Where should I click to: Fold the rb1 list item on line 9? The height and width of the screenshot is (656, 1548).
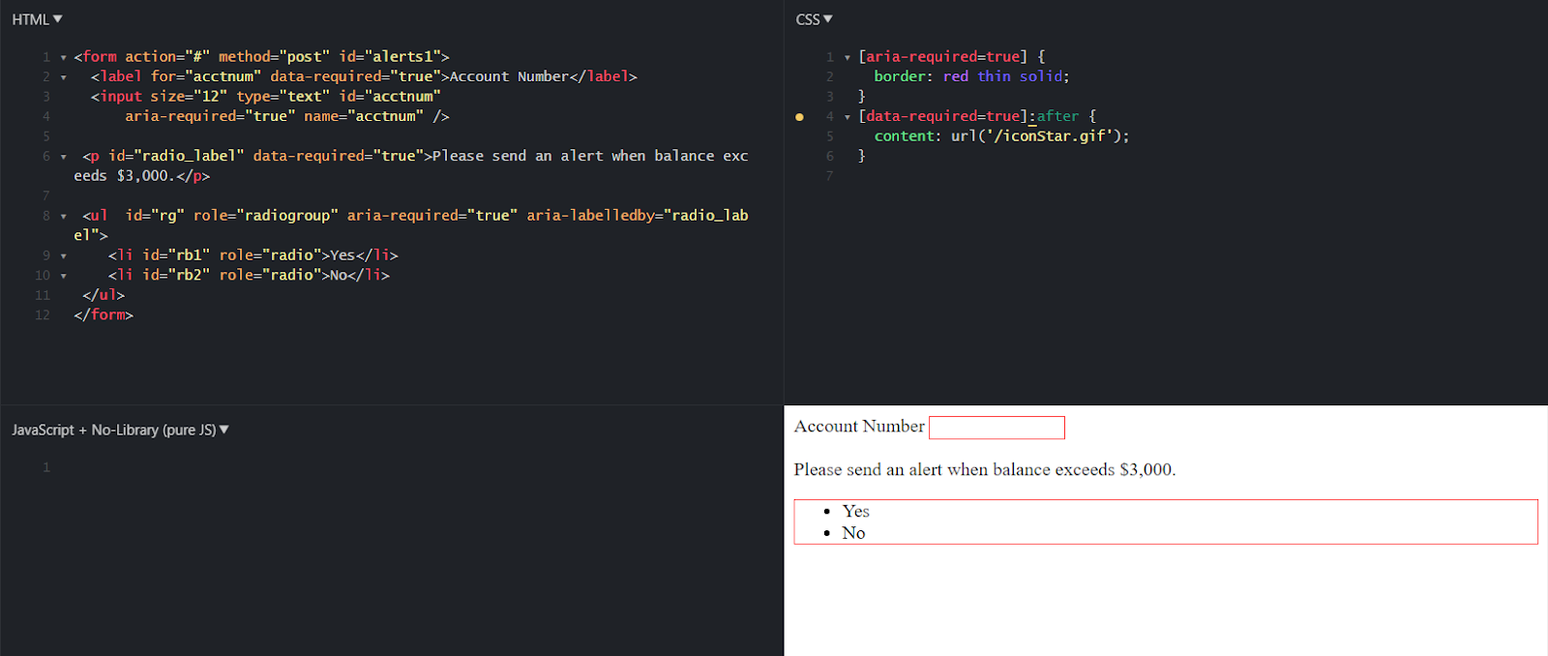64,256
